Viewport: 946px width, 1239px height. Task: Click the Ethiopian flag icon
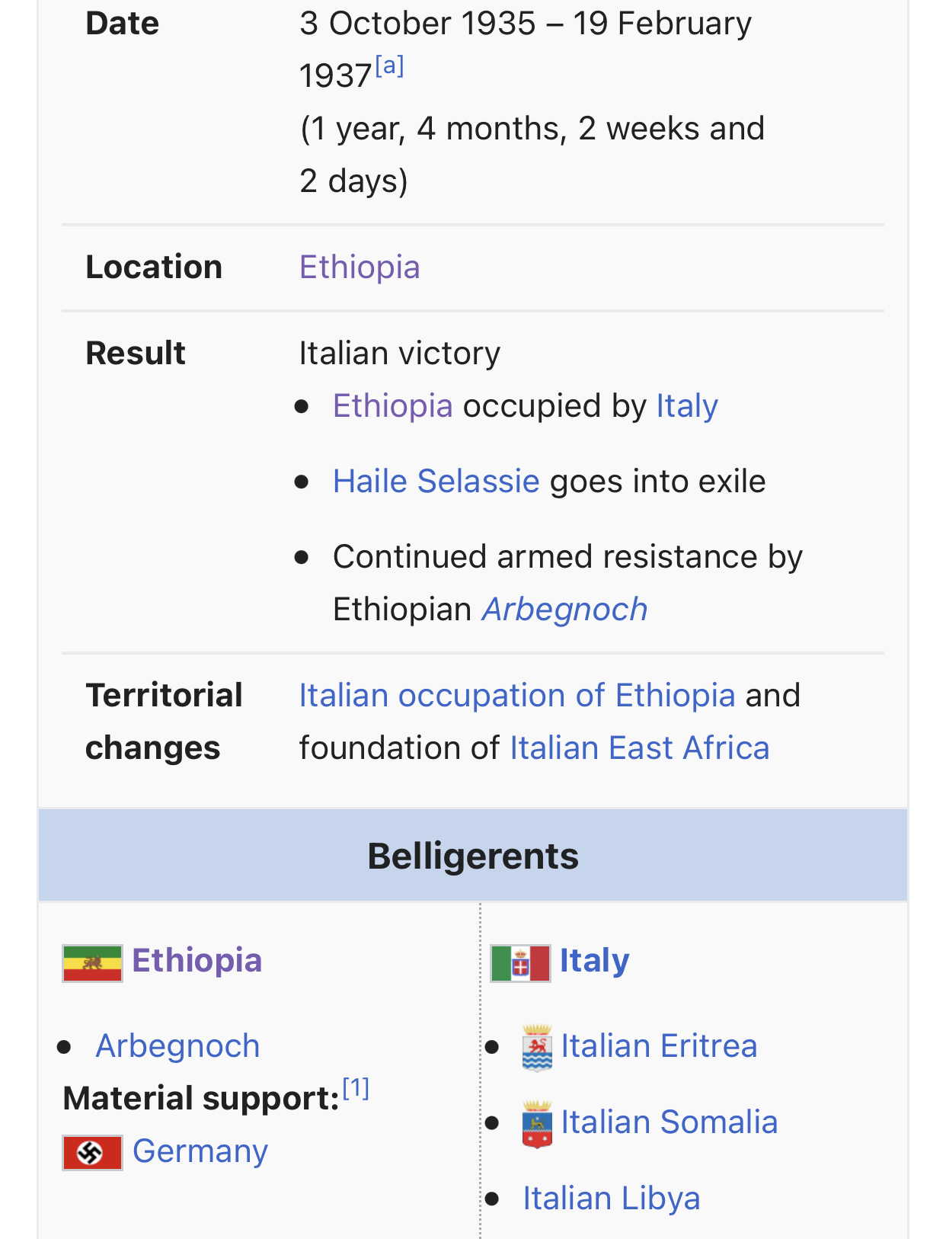92,963
